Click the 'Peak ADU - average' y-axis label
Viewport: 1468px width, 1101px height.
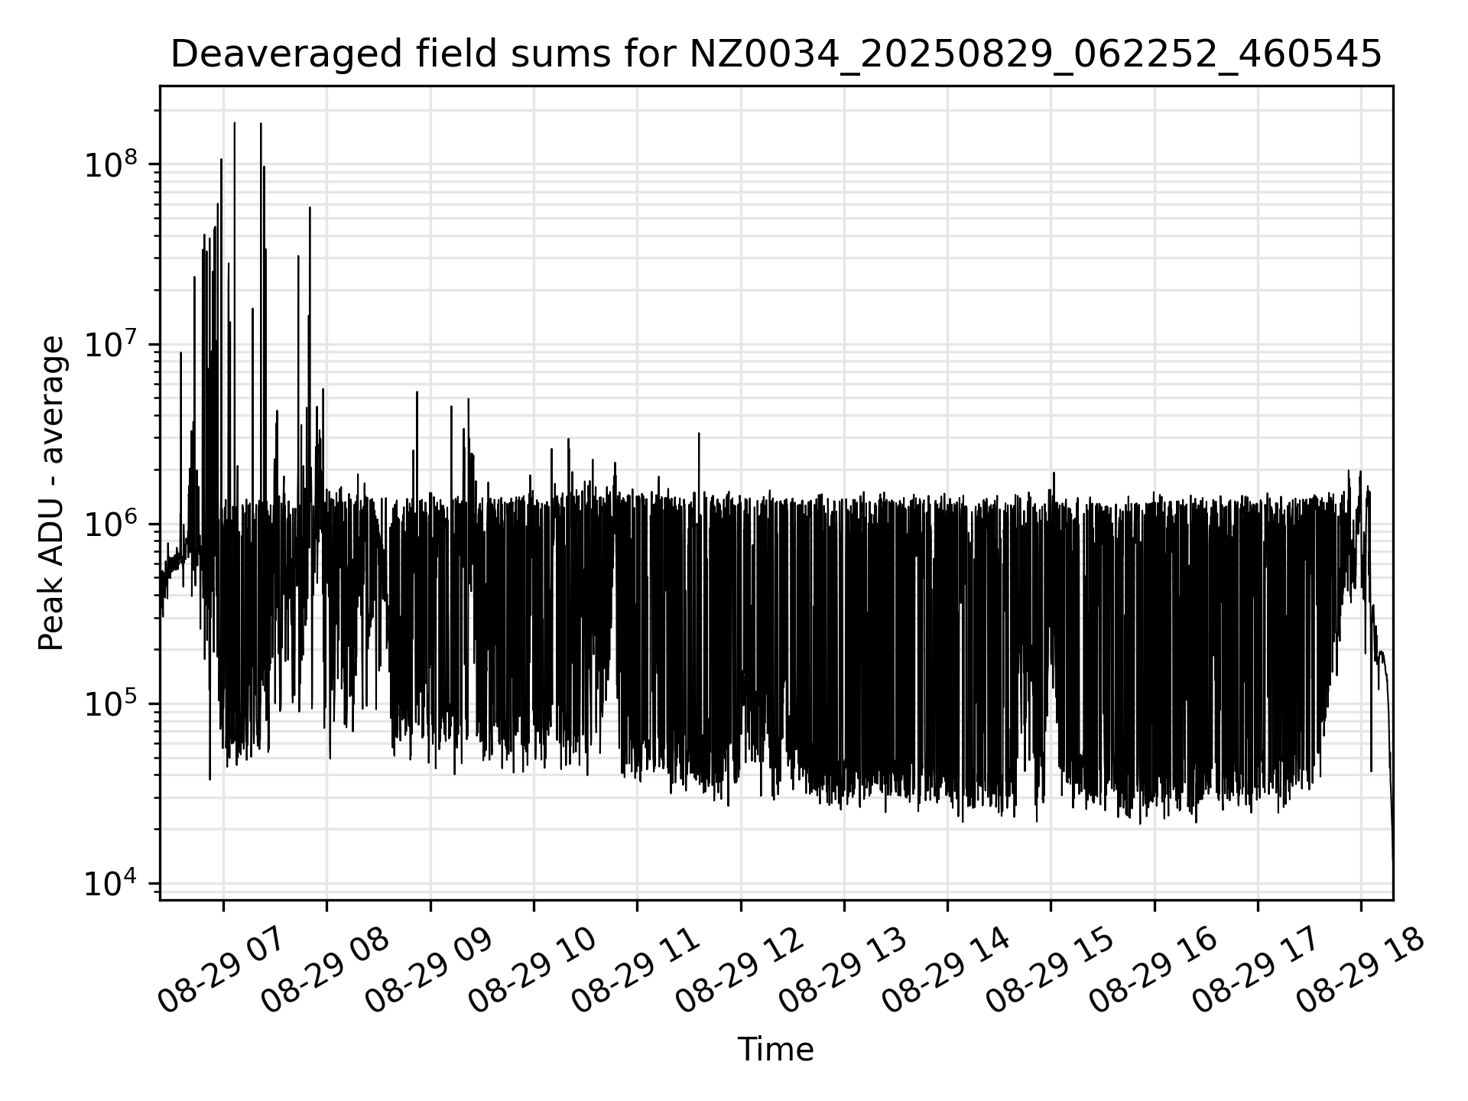click(x=51, y=493)
